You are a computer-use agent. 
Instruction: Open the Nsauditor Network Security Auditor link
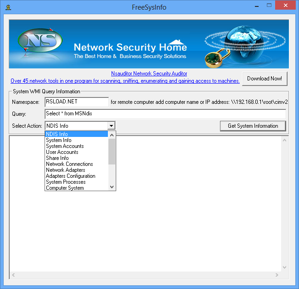pyautogui.click(x=149, y=74)
